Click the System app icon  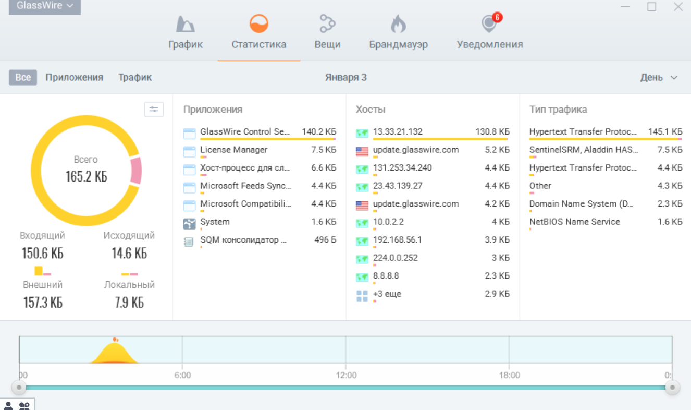coord(189,224)
